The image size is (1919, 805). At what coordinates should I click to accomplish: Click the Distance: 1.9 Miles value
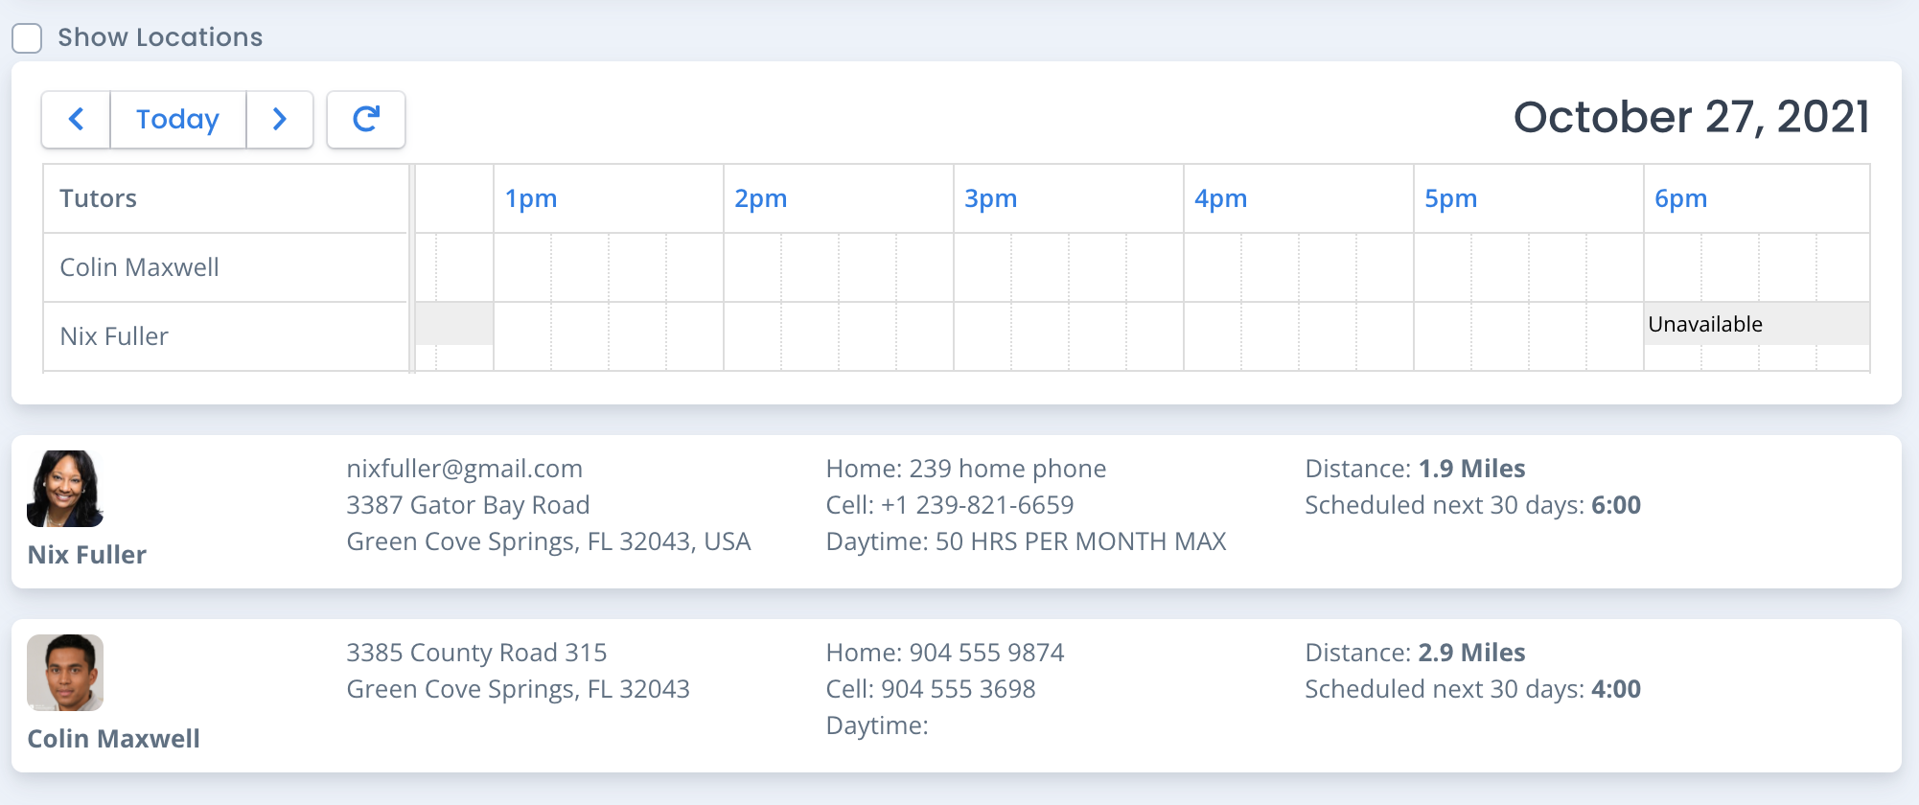tap(1471, 469)
